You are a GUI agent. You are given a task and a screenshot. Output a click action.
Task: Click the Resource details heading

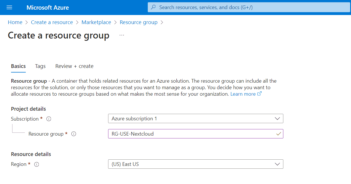(x=31, y=154)
